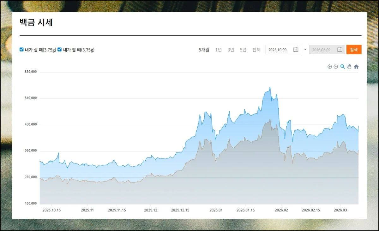Open the calendar icon for start date 2025.10.09

296,50
